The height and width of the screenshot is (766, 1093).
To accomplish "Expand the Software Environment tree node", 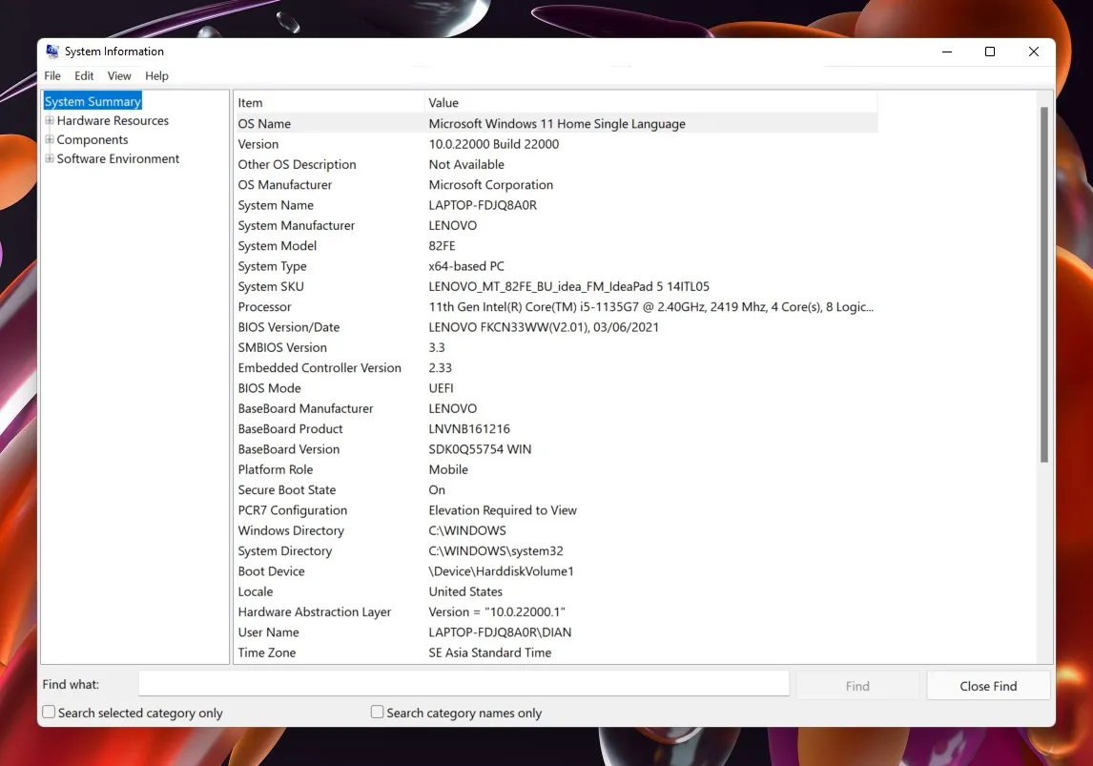I will point(50,159).
